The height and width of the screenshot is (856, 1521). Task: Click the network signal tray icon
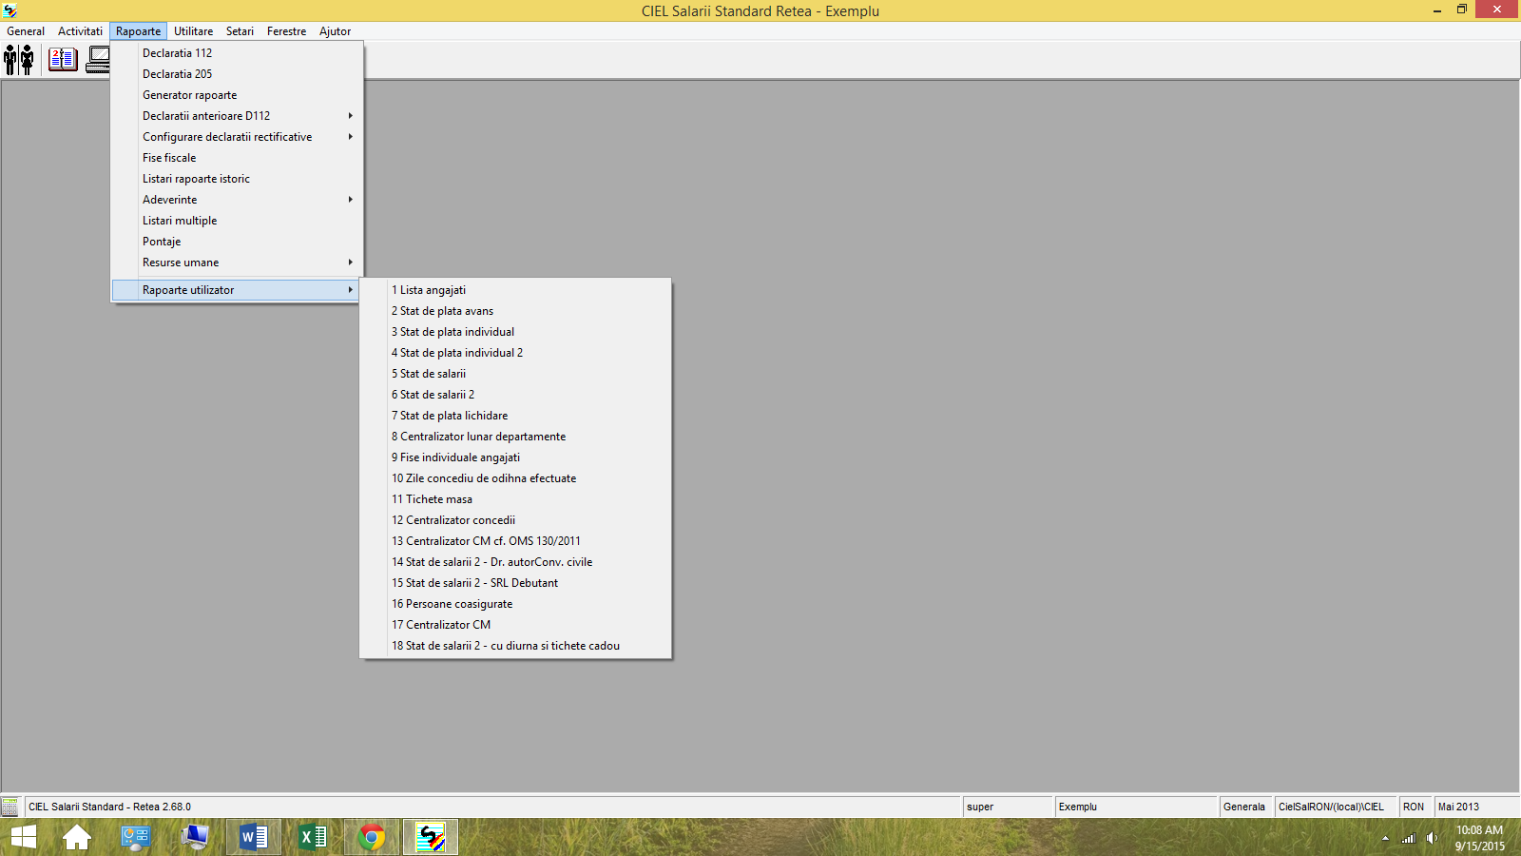click(x=1408, y=838)
